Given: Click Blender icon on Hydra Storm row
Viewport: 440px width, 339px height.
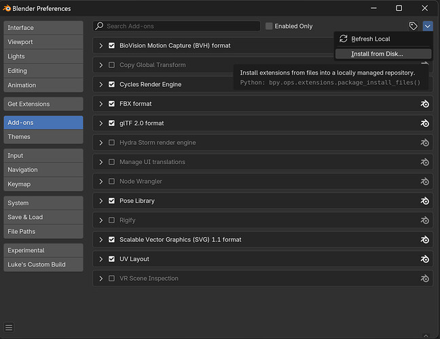Looking at the screenshot, I should 424,142.
